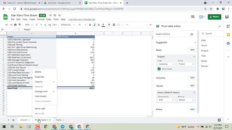Screen dimensions: 232x130
Task: Open the Insert menu
Action: [32, 19]
